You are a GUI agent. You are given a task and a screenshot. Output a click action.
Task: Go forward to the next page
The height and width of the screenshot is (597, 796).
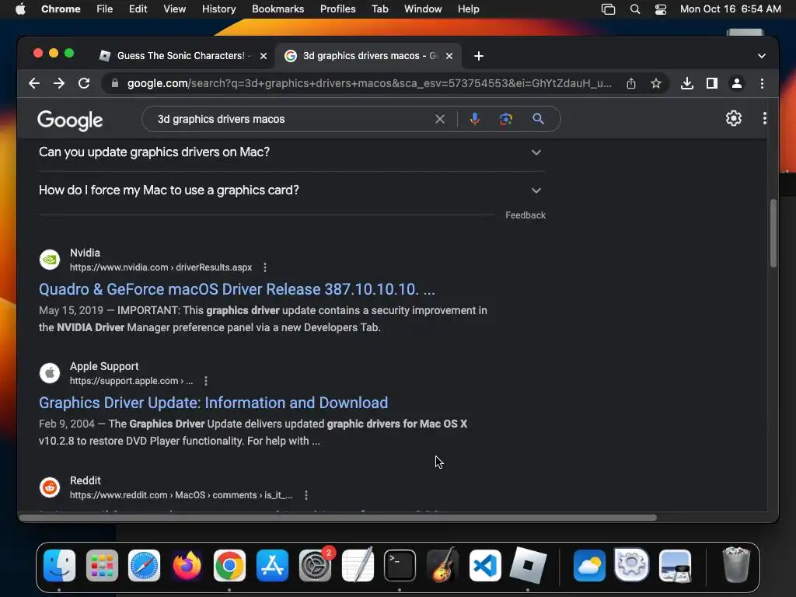pos(59,83)
